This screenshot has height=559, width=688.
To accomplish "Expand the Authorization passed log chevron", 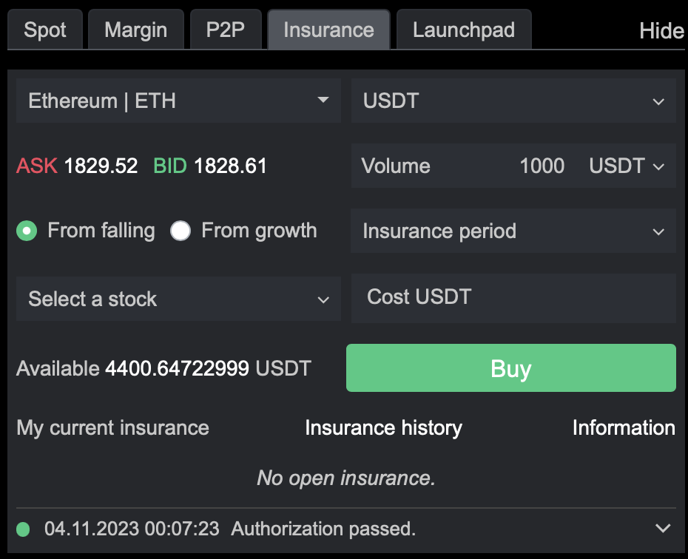I will (x=663, y=529).
